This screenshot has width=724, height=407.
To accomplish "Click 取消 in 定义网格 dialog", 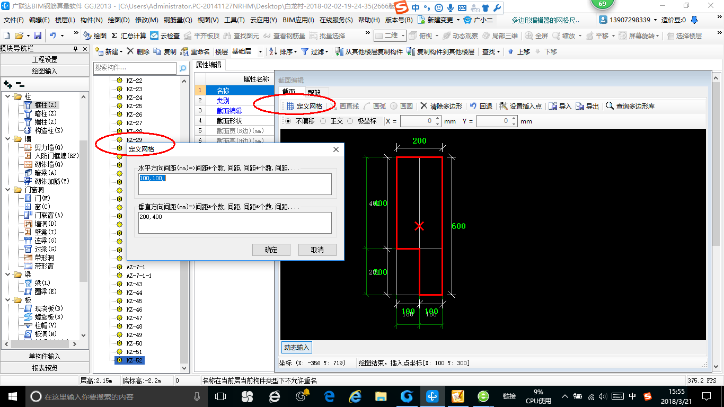I will pos(317,250).
